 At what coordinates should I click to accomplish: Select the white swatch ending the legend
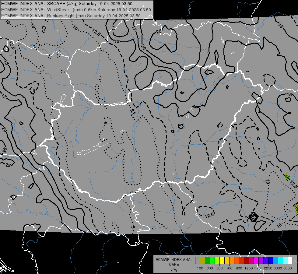pos(290,261)
